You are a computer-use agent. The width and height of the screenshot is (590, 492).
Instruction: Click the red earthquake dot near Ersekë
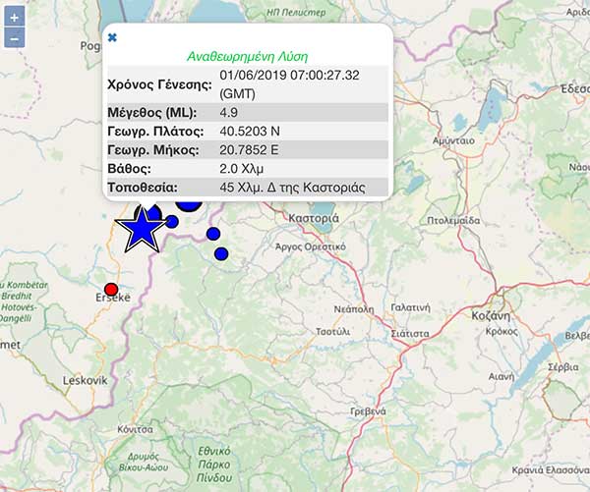pyautogui.click(x=111, y=290)
